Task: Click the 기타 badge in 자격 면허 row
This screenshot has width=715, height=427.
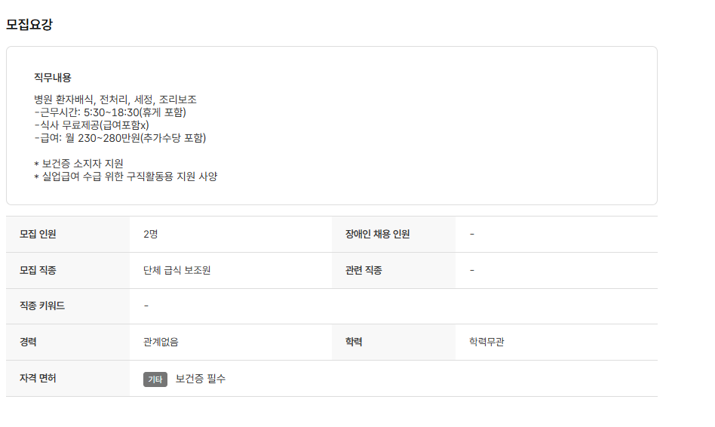Action: coord(155,379)
